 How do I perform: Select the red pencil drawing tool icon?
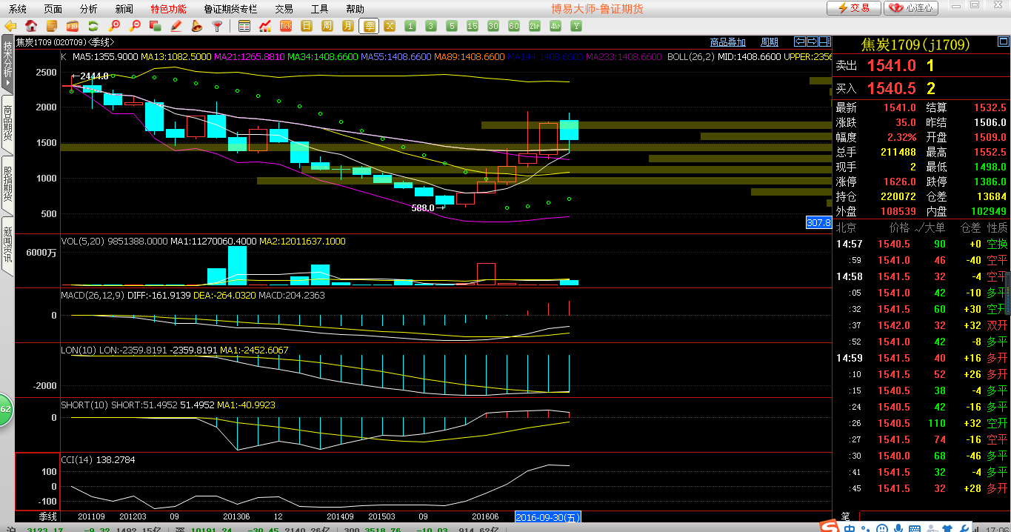click(176, 27)
